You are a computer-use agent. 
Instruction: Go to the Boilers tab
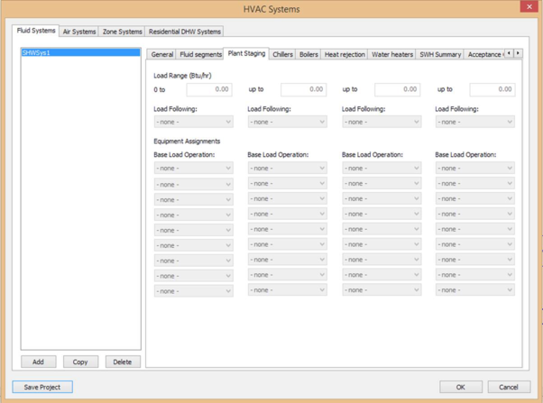(x=308, y=55)
